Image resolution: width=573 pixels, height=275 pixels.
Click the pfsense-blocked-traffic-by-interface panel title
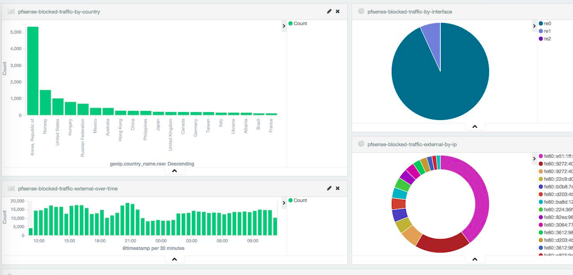coord(410,12)
